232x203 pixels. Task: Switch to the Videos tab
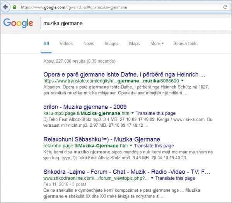[x=66, y=43]
